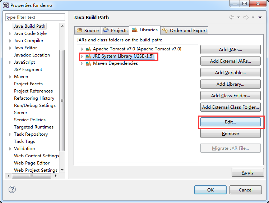Select Javadoc Location in sidebar
This screenshot has height=203, width=269.
(32, 55)
